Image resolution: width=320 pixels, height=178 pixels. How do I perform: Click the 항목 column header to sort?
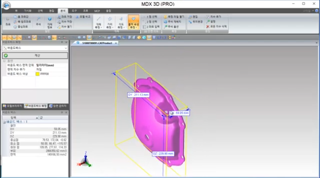[x=20, y=118]
